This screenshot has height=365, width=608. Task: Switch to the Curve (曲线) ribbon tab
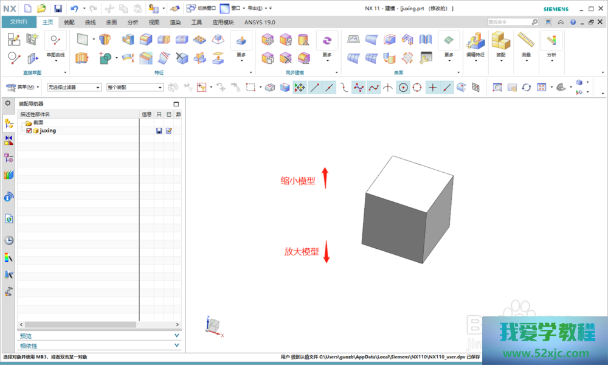[90, 22]
